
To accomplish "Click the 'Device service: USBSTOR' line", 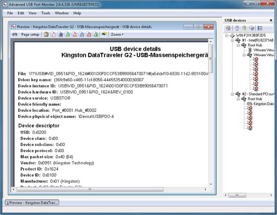I will click(44, 98).
